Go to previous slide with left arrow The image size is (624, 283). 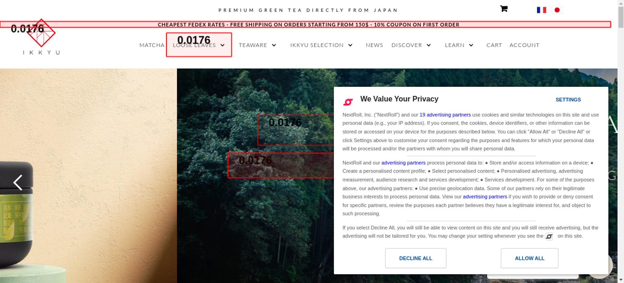18,182
